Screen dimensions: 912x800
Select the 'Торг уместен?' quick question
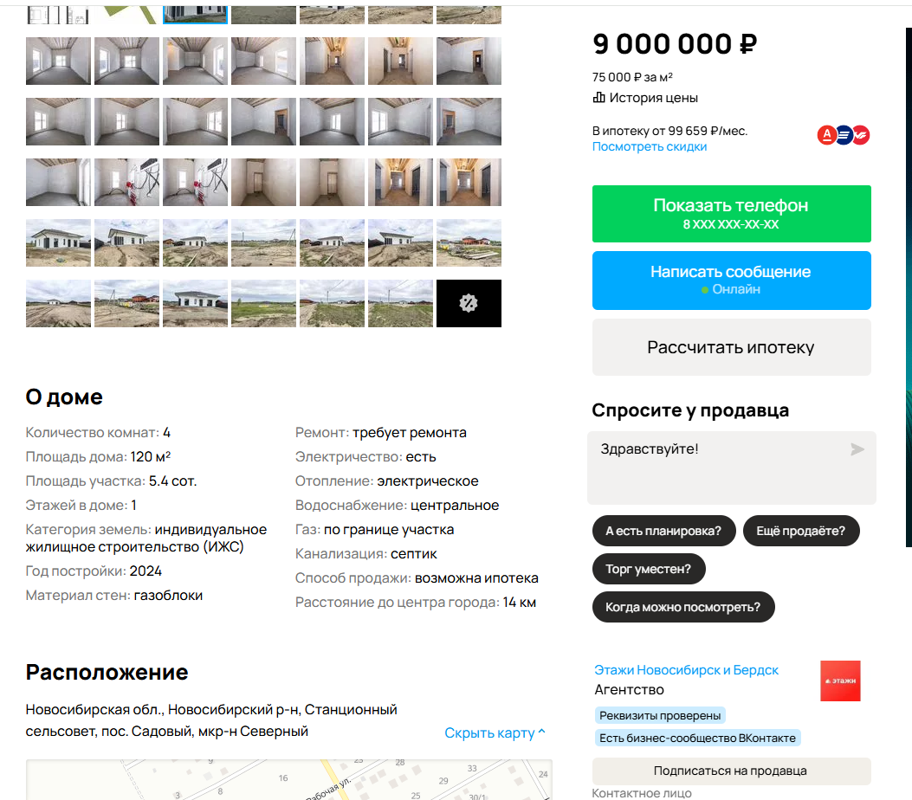(x=649, y=569)
